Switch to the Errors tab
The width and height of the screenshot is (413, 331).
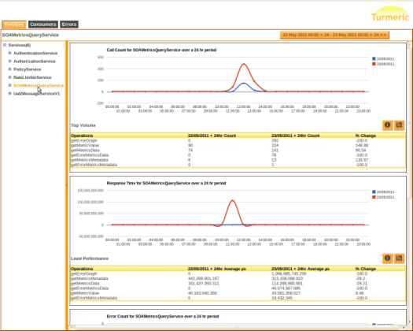pos(69,24)
